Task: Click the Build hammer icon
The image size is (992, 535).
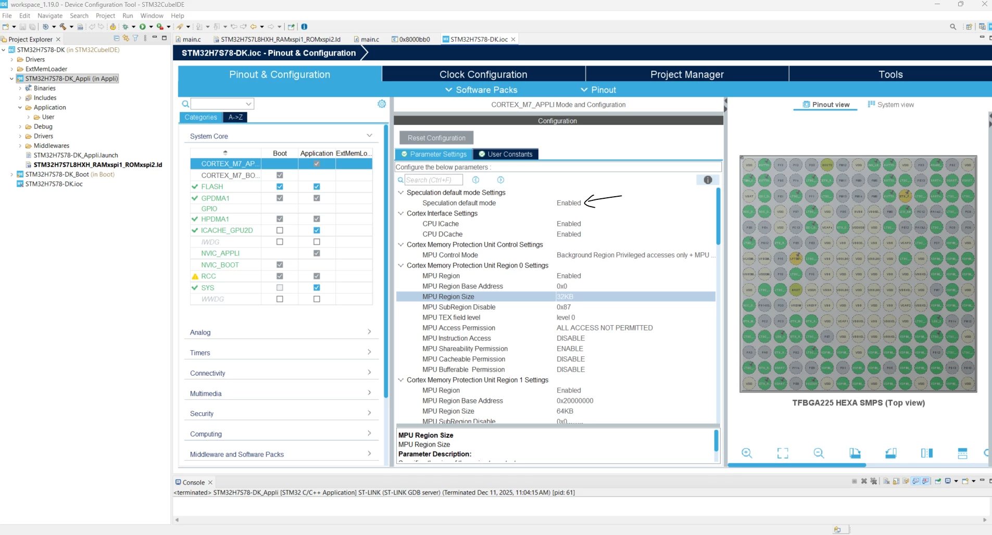Action: 62,27
